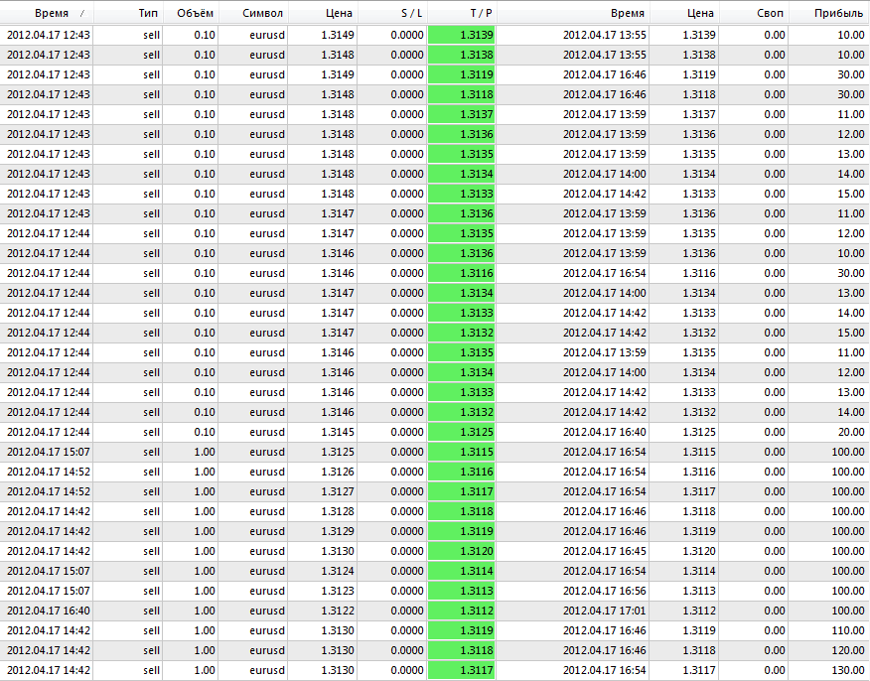The width and height of the screenshot is (870, 681).
Task: Click close price 1.3113 beside 16:56
Action: [x=699, y=591]
